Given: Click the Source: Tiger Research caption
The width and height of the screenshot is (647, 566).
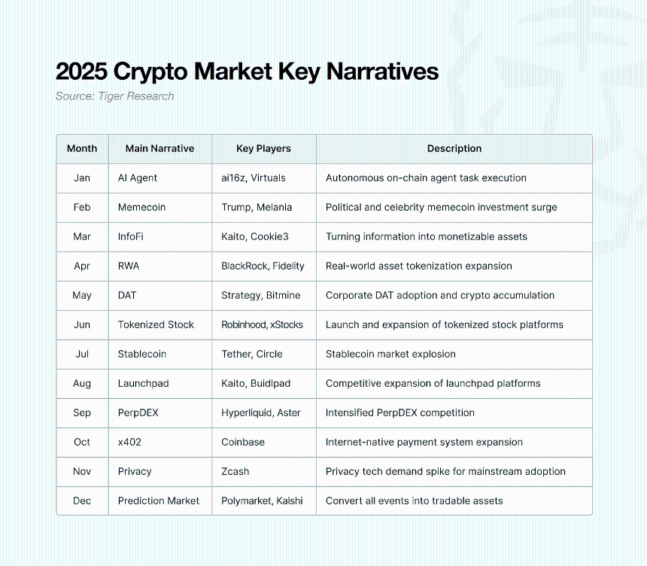Looking at the screenshot, I should 114,96.
